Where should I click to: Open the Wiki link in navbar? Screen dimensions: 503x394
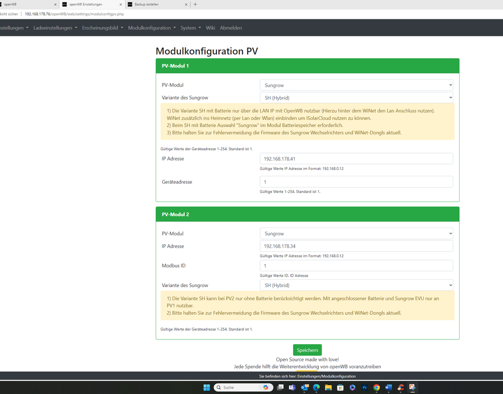(x=210, y=28)
